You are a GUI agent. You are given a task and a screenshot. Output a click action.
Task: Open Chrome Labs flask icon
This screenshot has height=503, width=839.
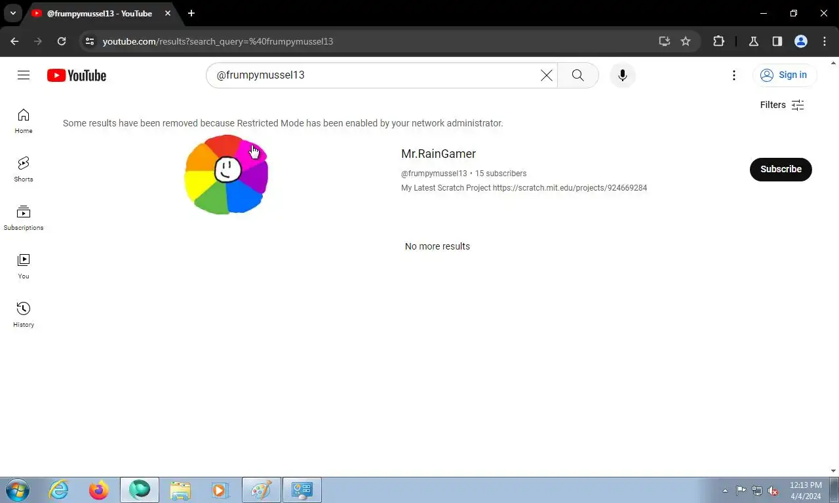(x=754, y=41)
